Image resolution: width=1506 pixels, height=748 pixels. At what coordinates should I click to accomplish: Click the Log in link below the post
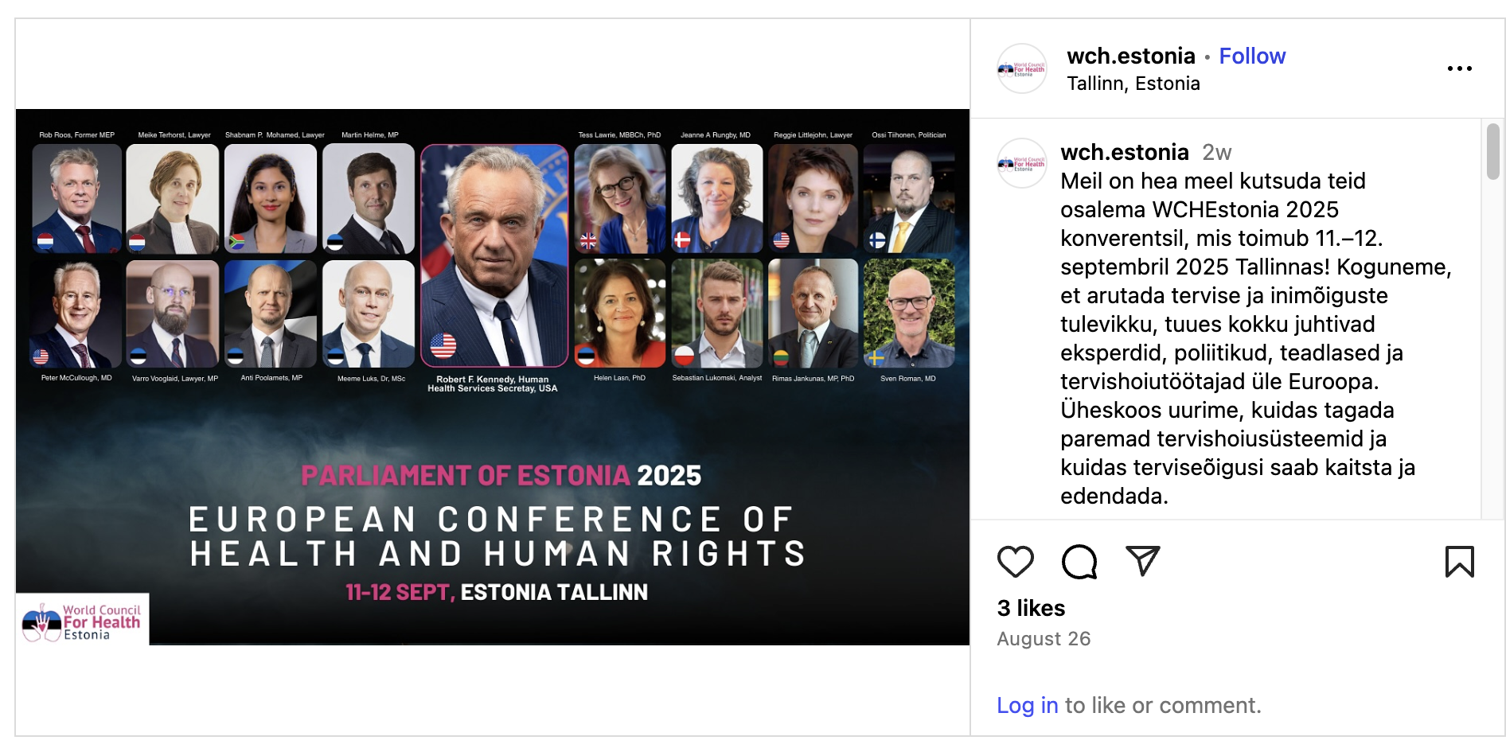(x=1028, y=705)
